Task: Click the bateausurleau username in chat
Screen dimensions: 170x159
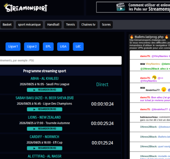Action: point(149,117)
